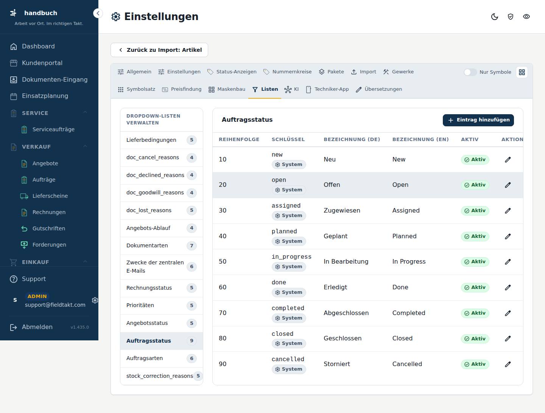Edit the 'open' status row pencil icon
The height and width of the screenshot is (413, 545).
point(508,185)
